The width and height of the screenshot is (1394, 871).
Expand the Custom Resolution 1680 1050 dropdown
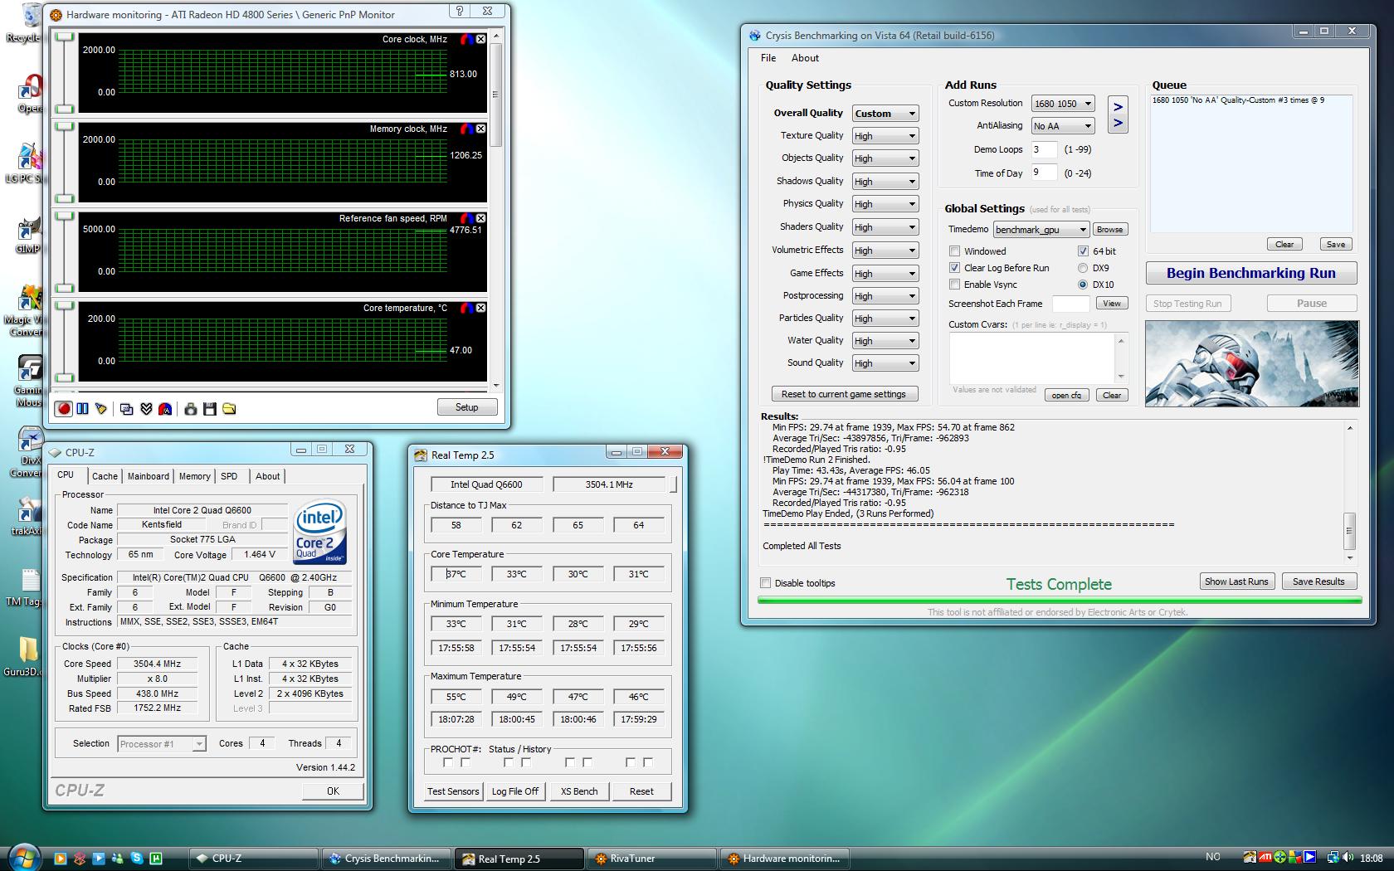coord(1063,104)
